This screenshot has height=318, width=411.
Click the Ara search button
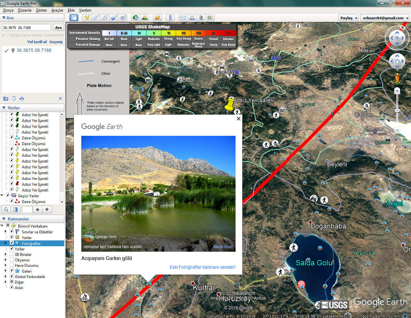tap(58, 28)
